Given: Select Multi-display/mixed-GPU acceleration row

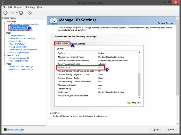Looking at the screenshot, I should 97,60.
